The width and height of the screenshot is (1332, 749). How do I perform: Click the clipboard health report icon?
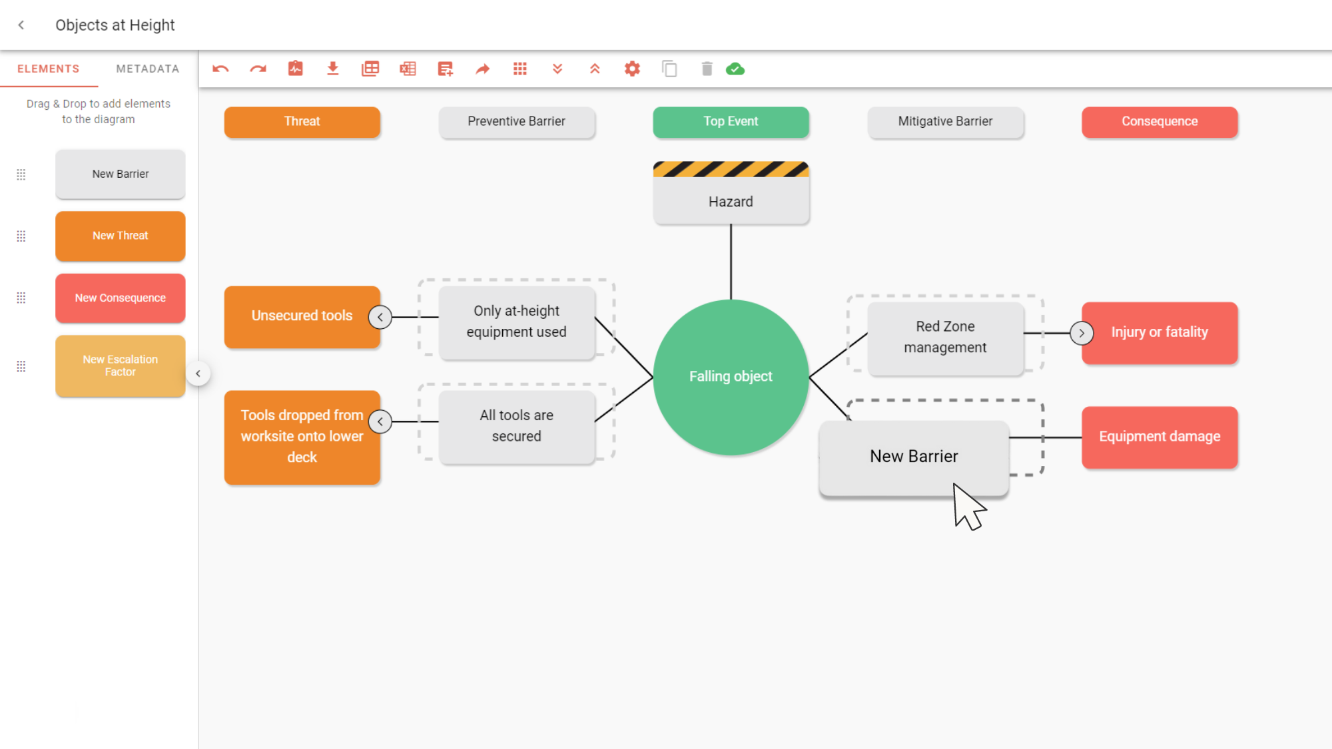coord(295,69)
